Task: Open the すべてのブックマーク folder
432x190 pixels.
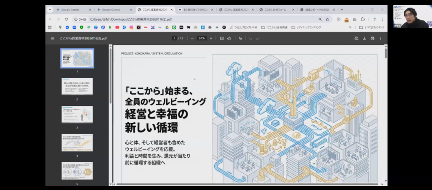Action: click(x=370, y=27)
